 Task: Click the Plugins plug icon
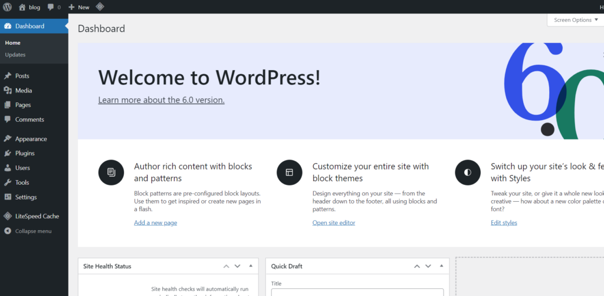point(8,154)
